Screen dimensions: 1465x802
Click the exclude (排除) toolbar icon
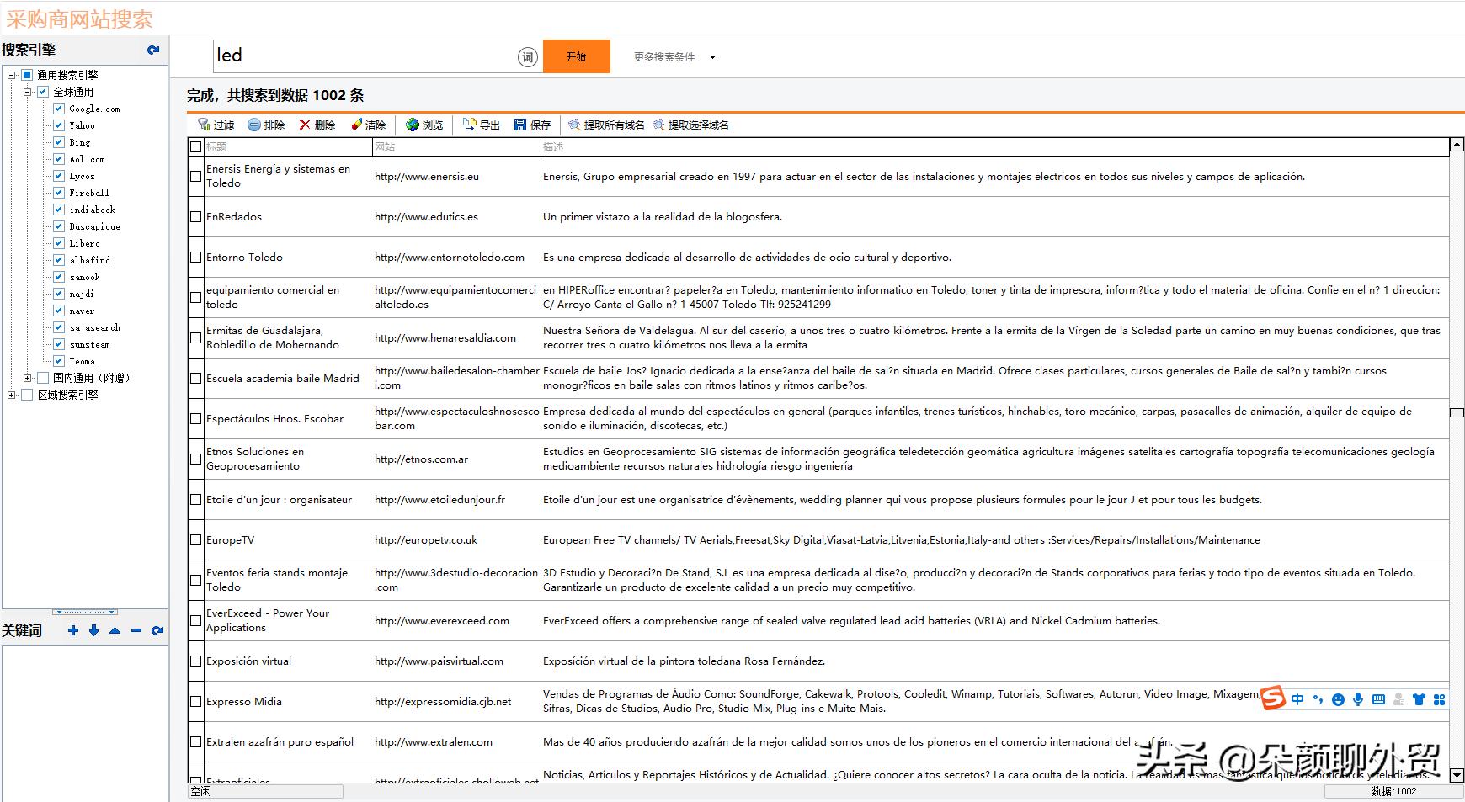[x=254, y=125]
